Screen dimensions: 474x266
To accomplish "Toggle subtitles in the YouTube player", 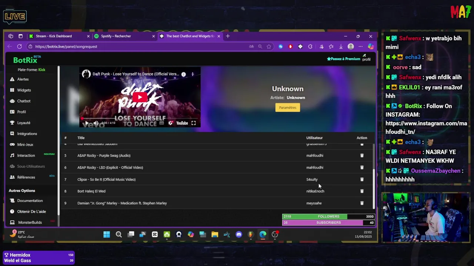I will coord(161,123).
